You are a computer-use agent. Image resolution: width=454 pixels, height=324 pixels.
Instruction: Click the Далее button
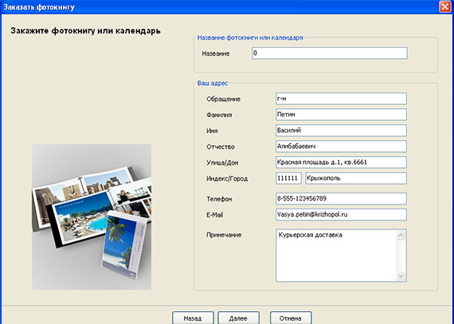click(238, 318)
